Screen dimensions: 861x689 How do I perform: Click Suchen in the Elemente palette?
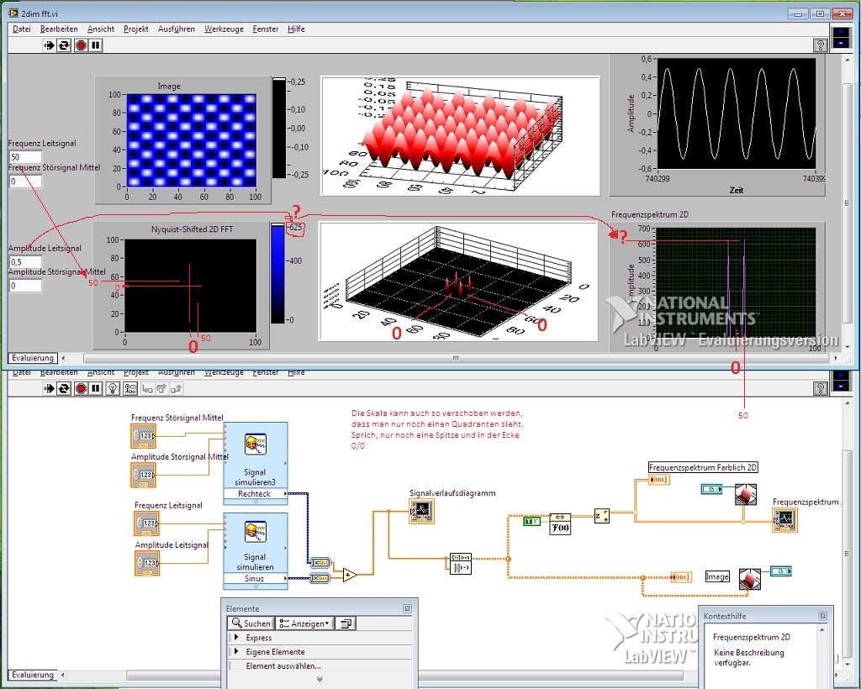pos(251,623)
